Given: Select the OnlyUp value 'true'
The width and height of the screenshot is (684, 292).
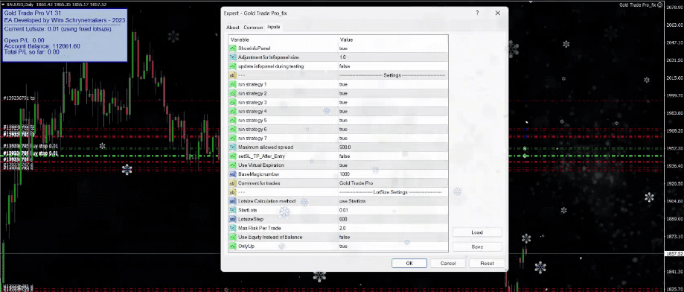Looking at the screenshot, I should [343, 246].
